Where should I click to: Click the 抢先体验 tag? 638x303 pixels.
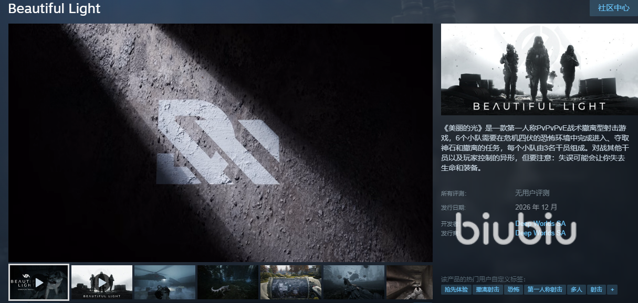456,289
